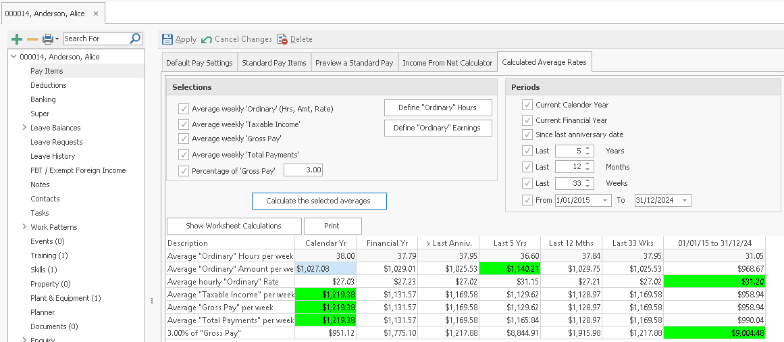This screenshot has width=784, height=342.
Task: Disable Since last anniversary date option
Action: (x=527, y=135)
